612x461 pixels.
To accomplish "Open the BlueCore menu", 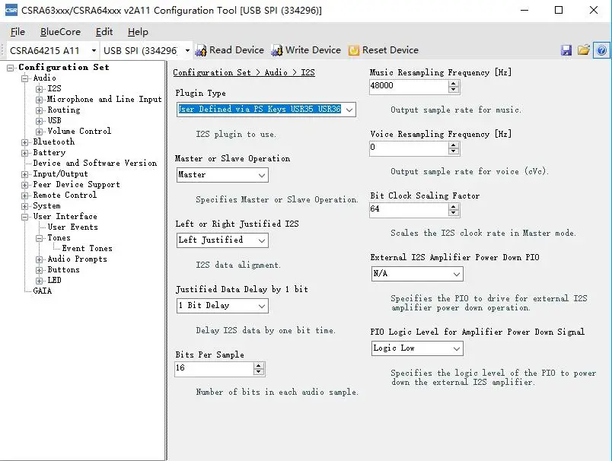I will click(60, 32).
